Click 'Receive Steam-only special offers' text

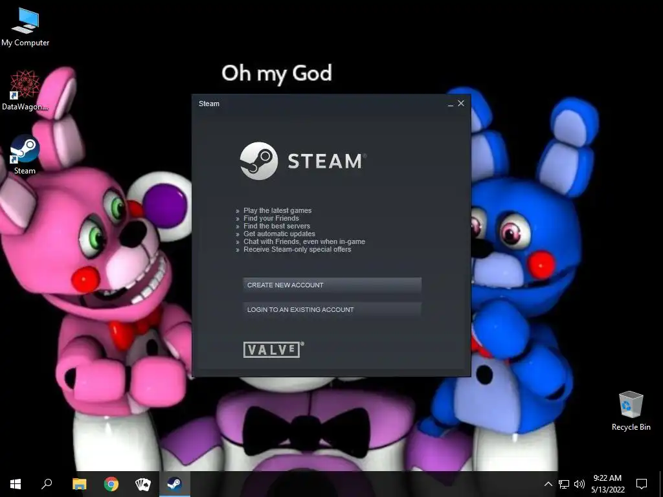[x=297, y=249]
